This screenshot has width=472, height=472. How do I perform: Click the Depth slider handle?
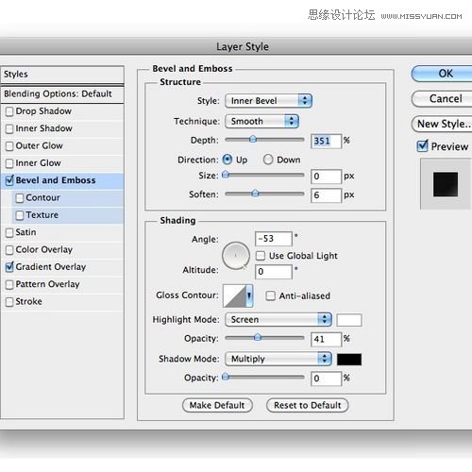pos(253,139)
